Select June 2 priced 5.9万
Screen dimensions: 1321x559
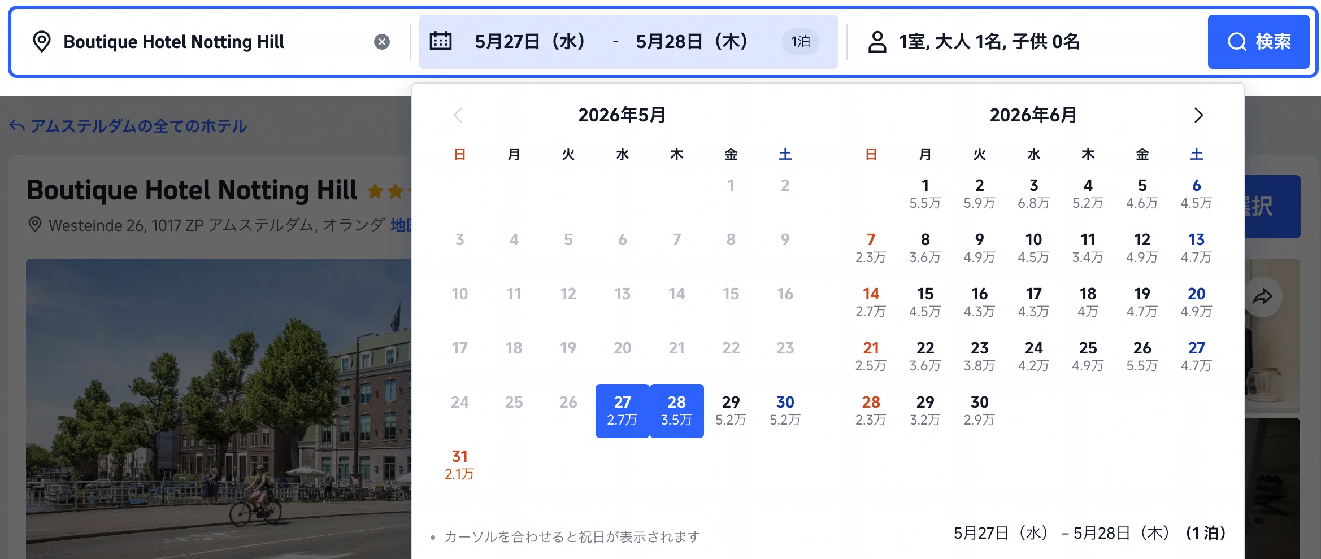(980, 194)
